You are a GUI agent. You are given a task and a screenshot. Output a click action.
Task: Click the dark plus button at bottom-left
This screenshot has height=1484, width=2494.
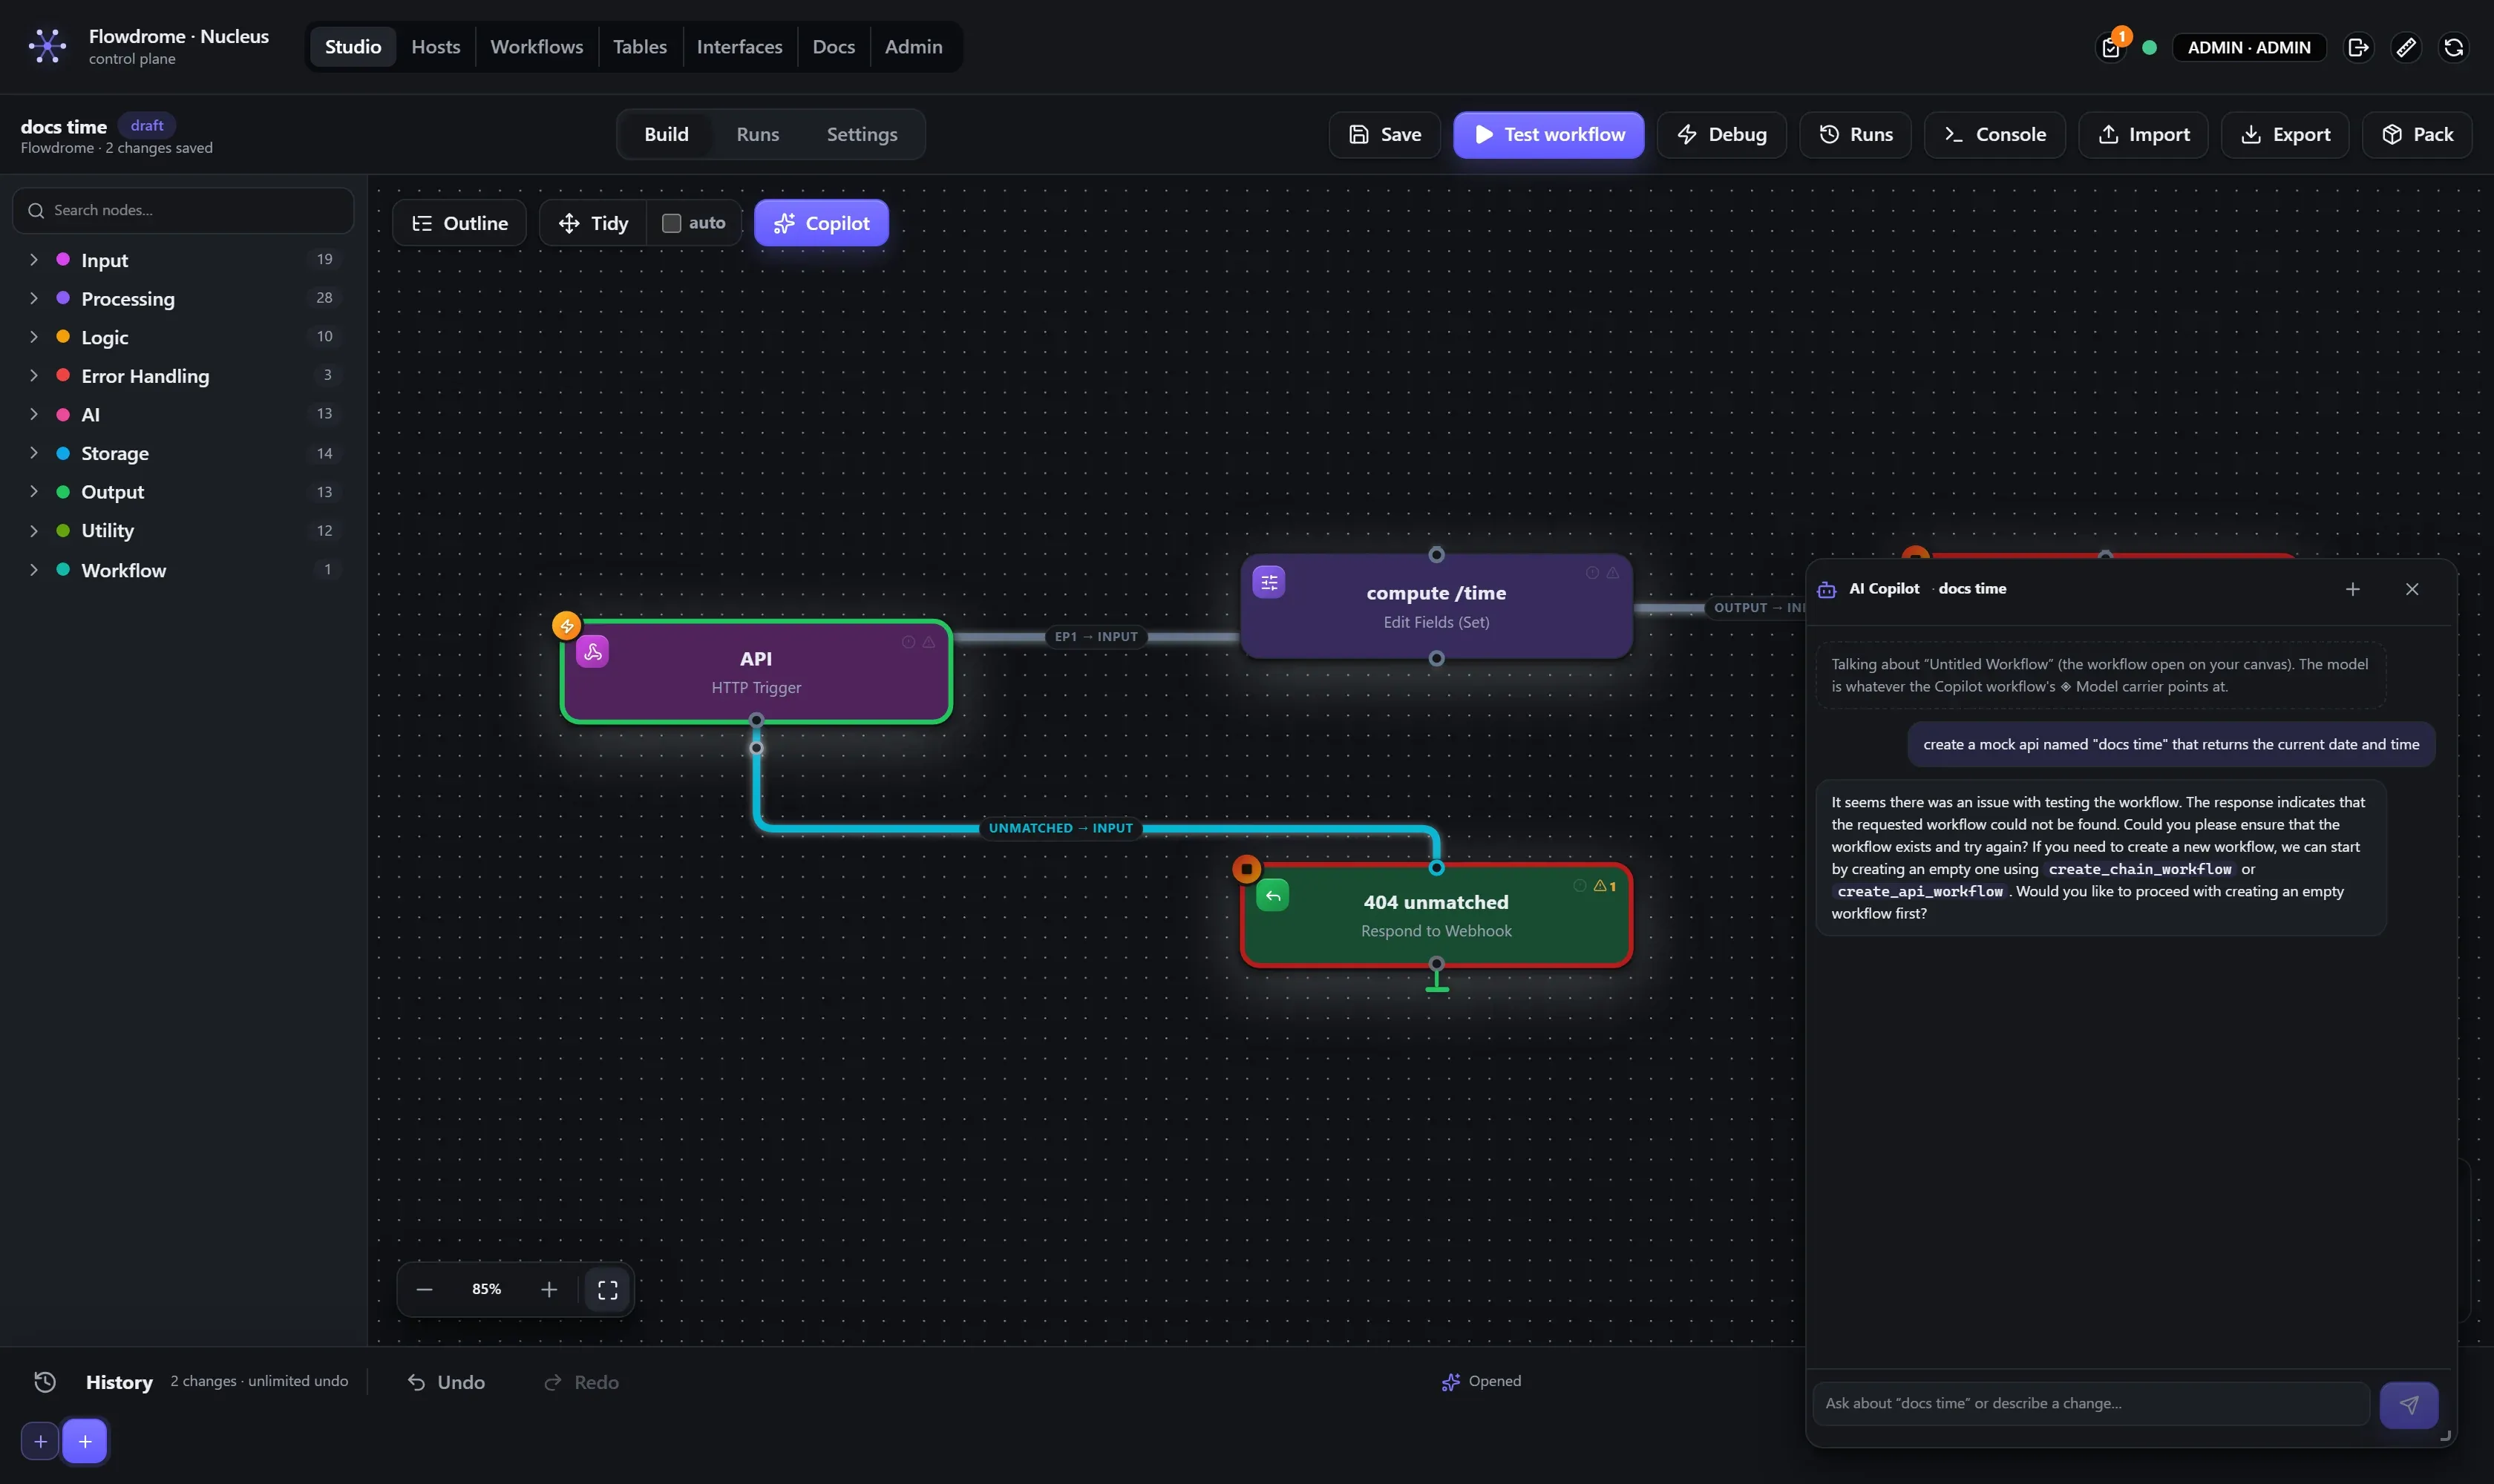(40, 1442)
